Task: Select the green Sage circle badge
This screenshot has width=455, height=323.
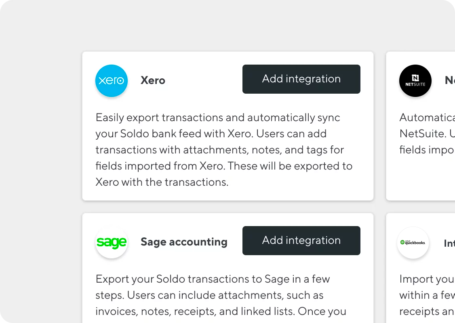Action: [x=112, y=242]
